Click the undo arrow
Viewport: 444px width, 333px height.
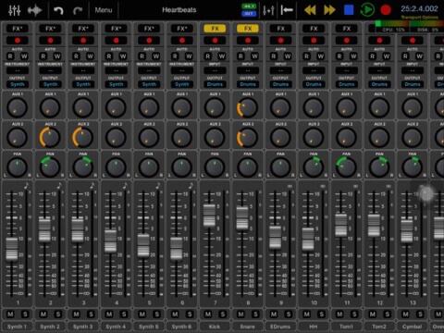click(x=58, y=10)
